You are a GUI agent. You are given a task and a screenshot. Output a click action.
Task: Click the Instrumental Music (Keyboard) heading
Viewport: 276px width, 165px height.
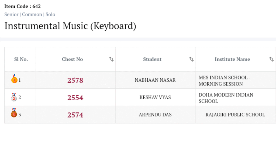click(x=70, y=26)
